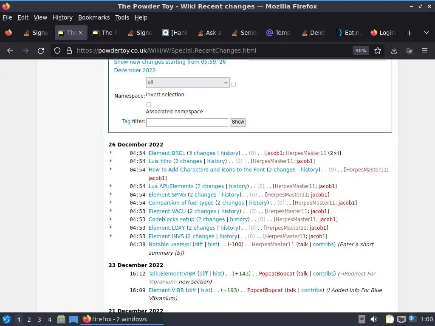Go back to the previous page
The image size is (435, 326).
click(x=10, y=51)
